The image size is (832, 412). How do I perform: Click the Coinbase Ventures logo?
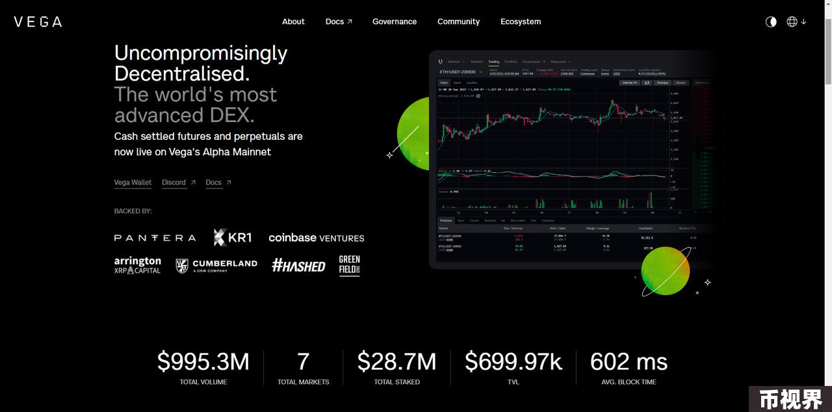tap(317, 238)
